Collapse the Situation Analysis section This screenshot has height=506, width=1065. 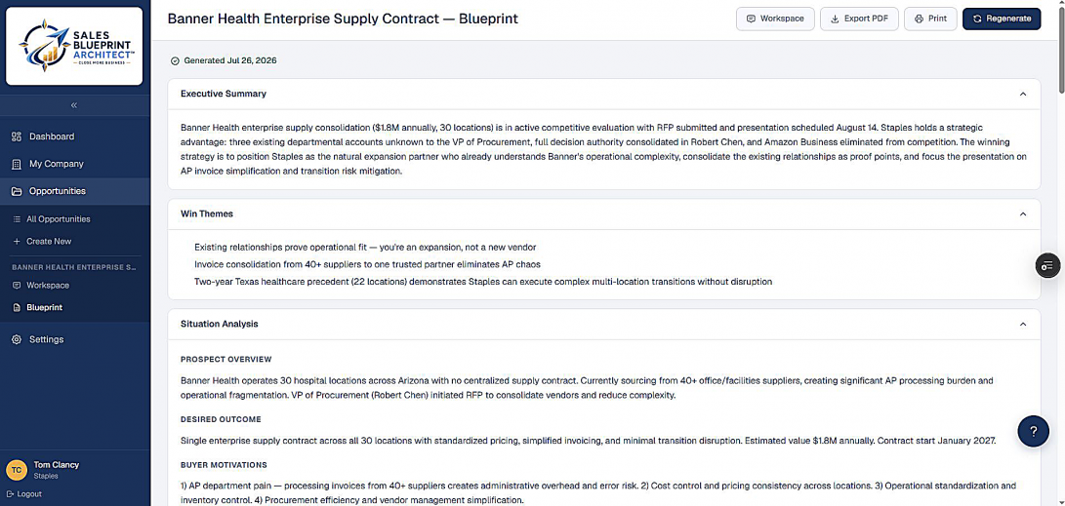pyautogui.click(x=1023, y=325)
